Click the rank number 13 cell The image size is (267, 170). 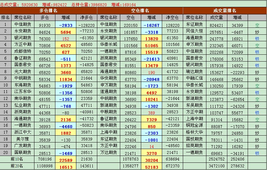tap(6, 105)
